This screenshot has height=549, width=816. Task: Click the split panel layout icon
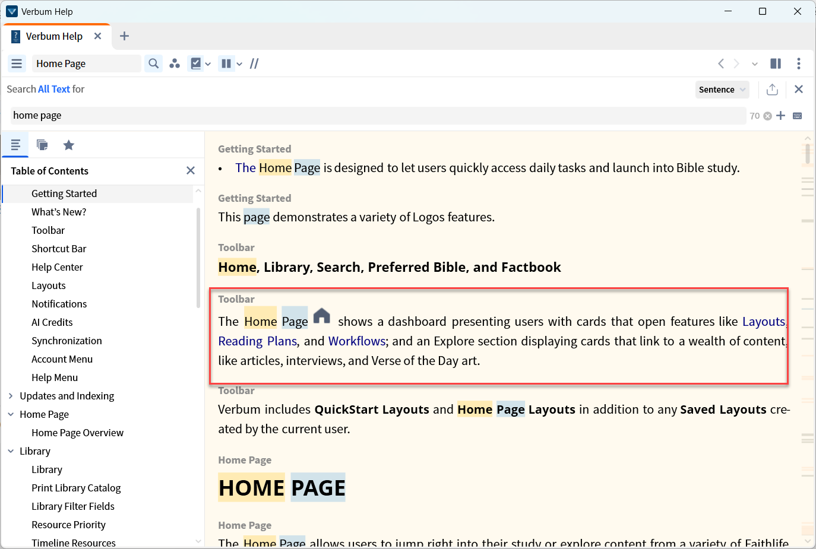[776, 64]
